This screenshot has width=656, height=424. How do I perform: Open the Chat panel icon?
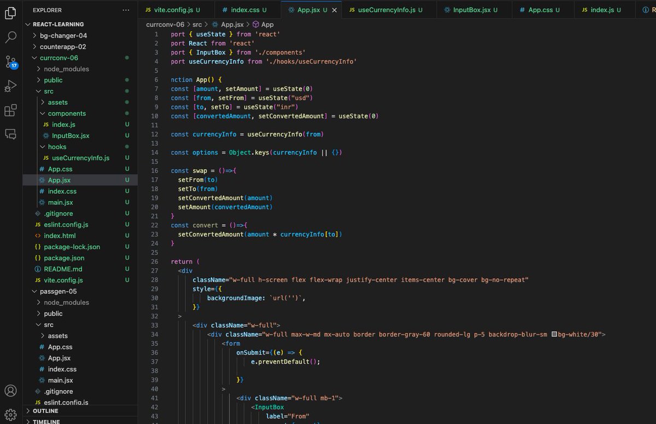pos(10,134)
